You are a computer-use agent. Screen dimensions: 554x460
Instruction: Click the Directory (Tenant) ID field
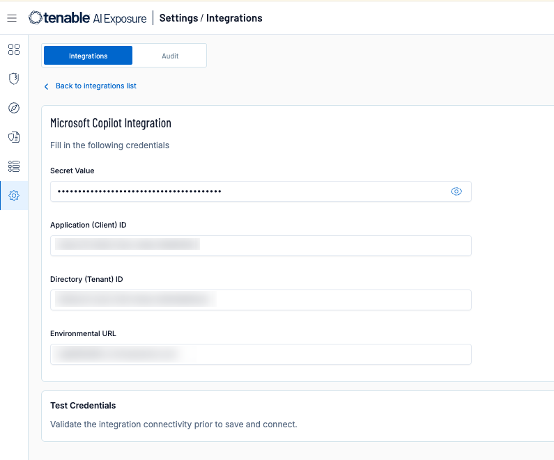tap(261, 300)
